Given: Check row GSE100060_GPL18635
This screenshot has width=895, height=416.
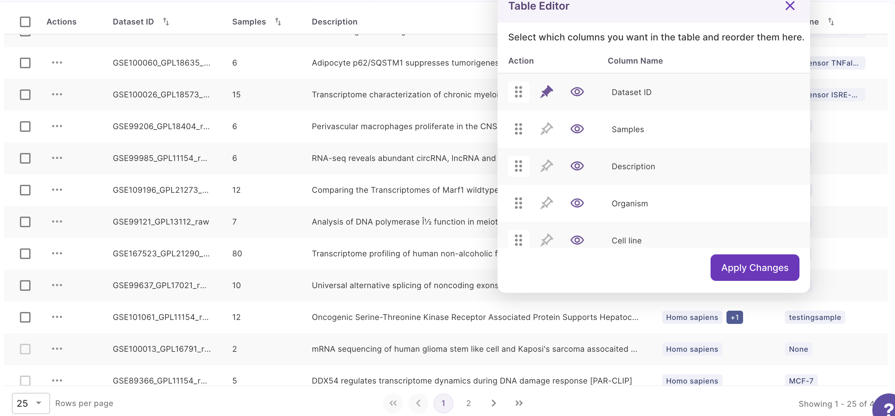Looking at the screenshot, I should point(25,63).
